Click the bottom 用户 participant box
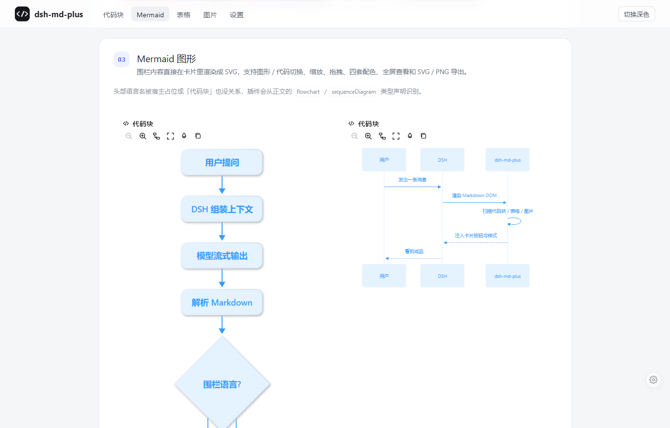 coord(384,276)
